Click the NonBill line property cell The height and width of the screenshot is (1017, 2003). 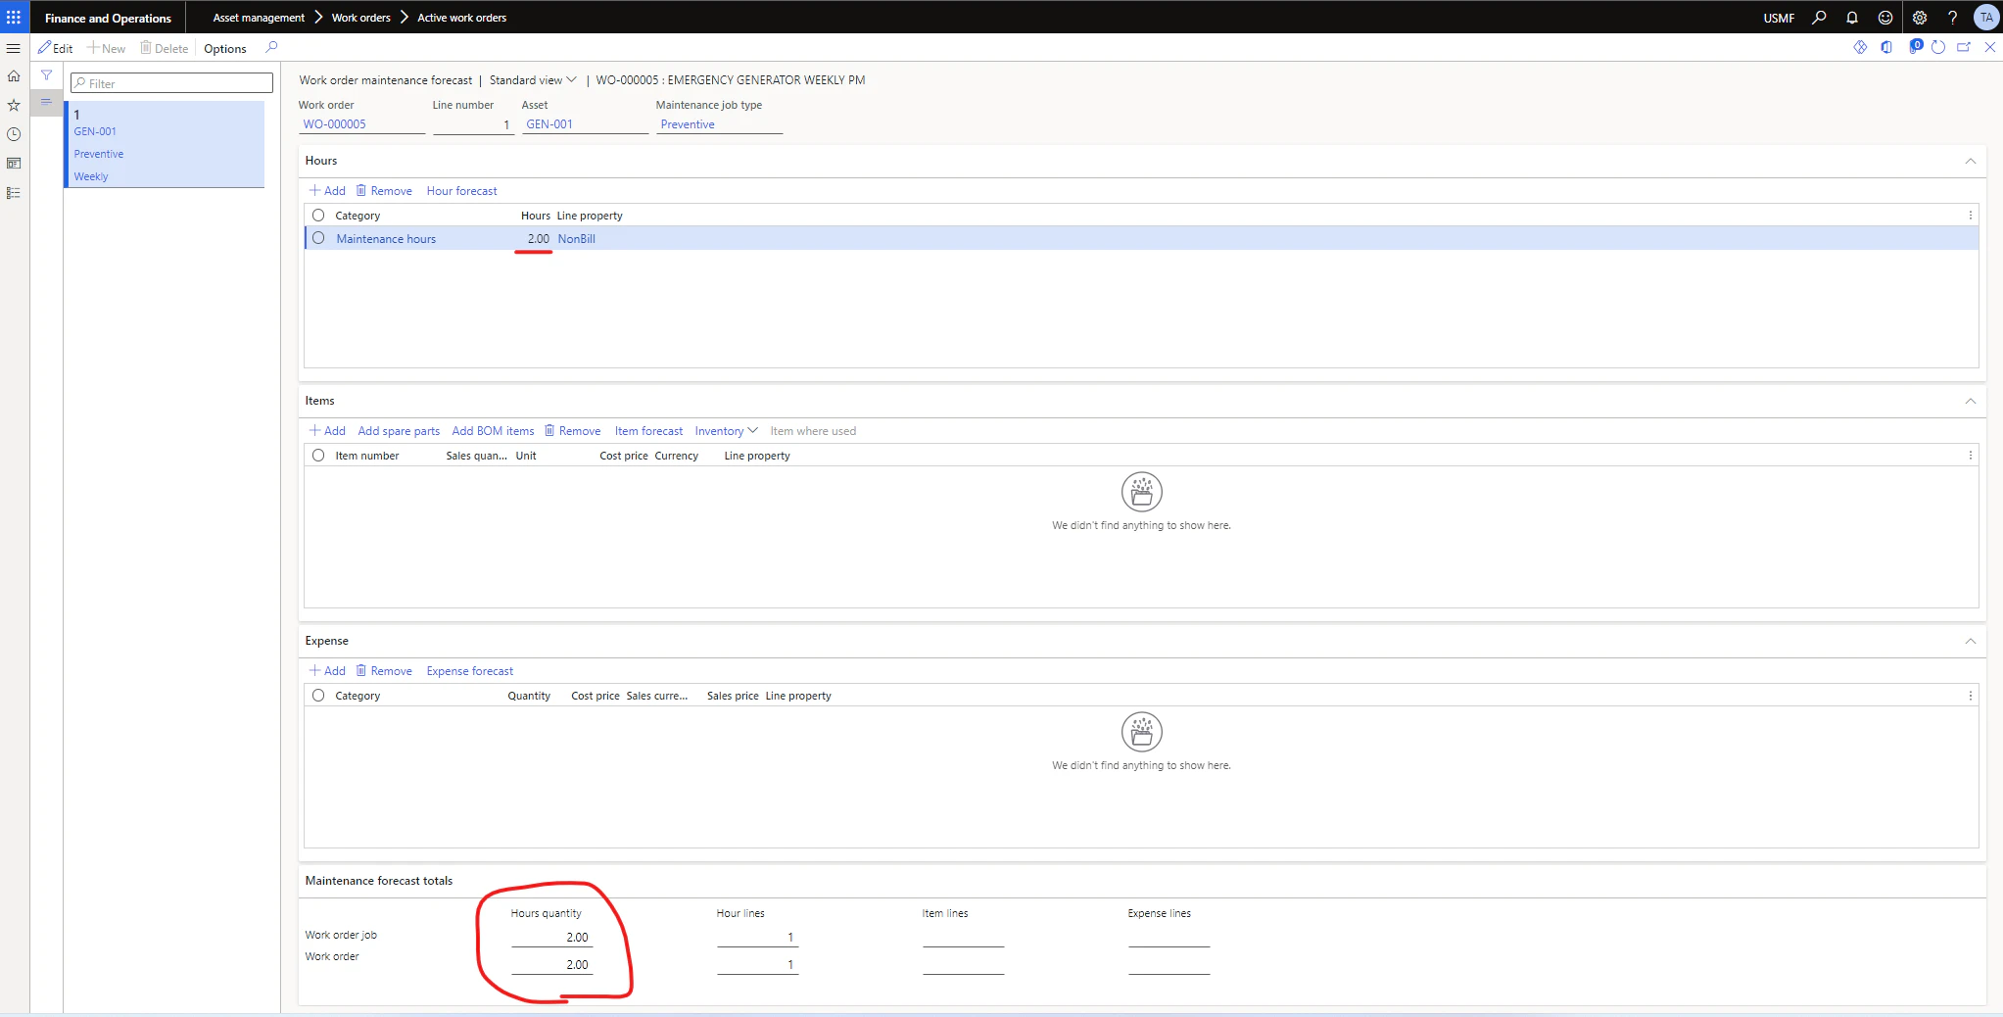point(577,239)
